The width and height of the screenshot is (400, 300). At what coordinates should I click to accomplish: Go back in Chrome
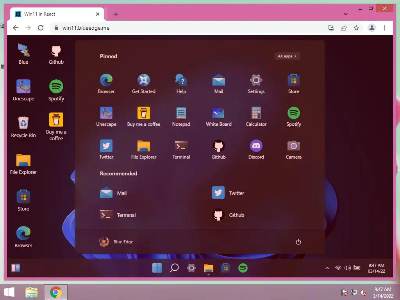[x=16, y=28]
